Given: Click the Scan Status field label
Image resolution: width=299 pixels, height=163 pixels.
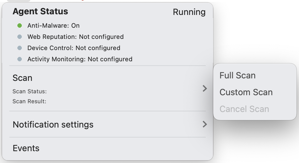Looking at the screenshot, I should coord(30,91).
